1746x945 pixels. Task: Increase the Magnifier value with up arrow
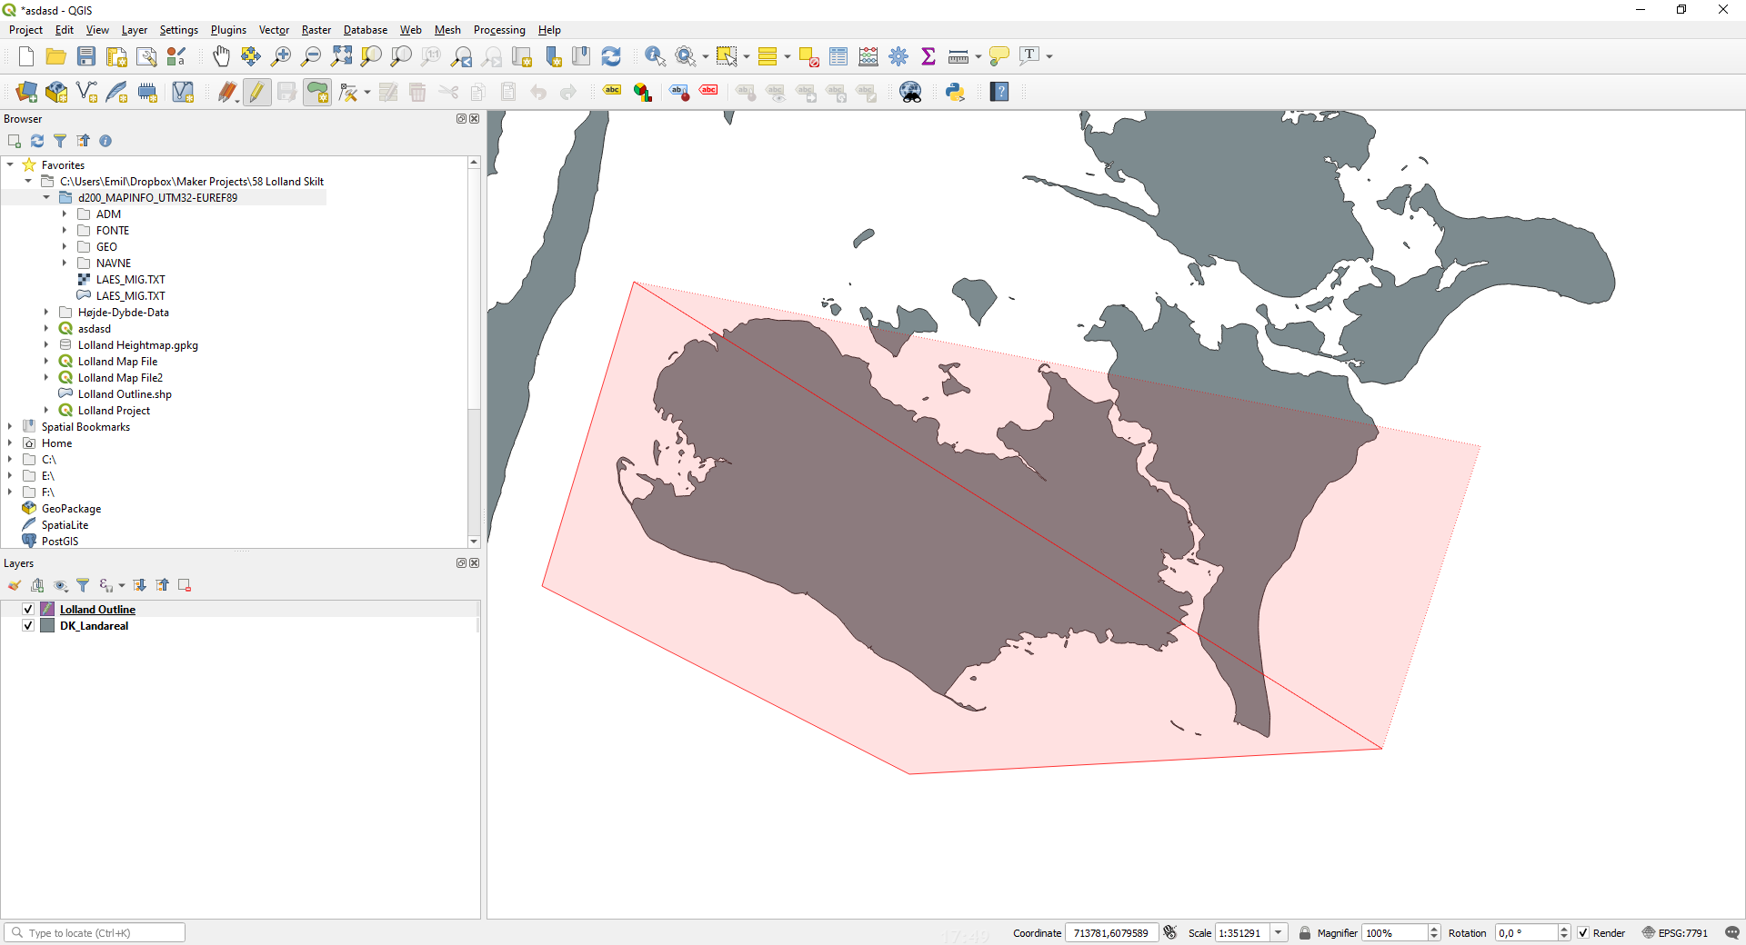point(1434,929)
